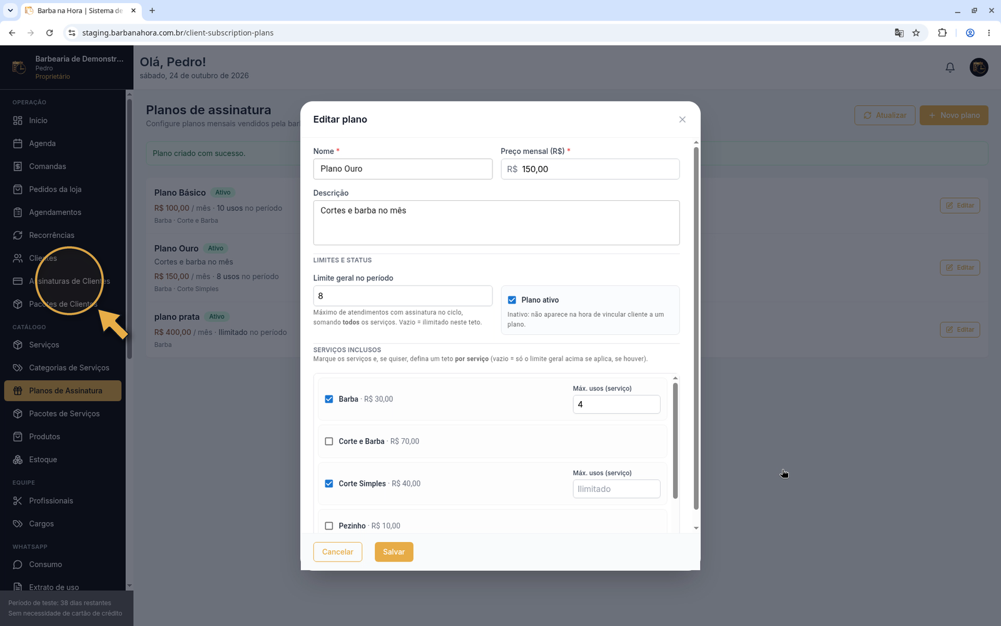Check the Pezinho service checkbox
Viewport: 1001px width, 626px height.
click(x=329, y=526)
